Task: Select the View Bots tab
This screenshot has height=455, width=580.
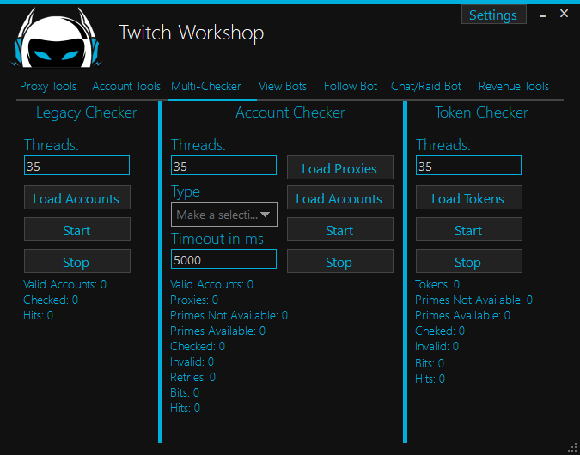Action: tap(282, 86)
